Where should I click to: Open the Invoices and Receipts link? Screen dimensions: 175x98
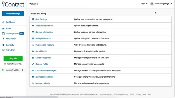(x=45, y=45)
